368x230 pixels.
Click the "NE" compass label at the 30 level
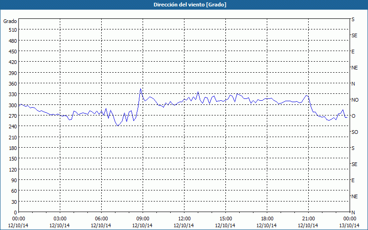pos(354,196)
